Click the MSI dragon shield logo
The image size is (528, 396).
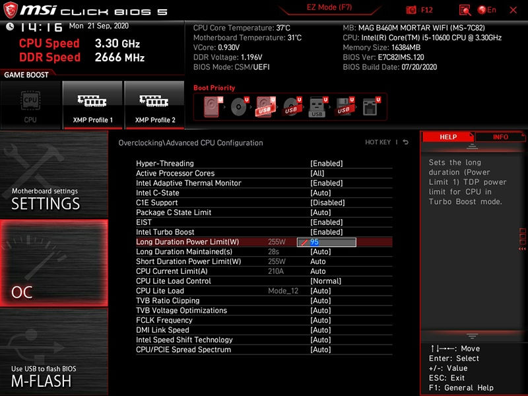click(x=10, y=10)
